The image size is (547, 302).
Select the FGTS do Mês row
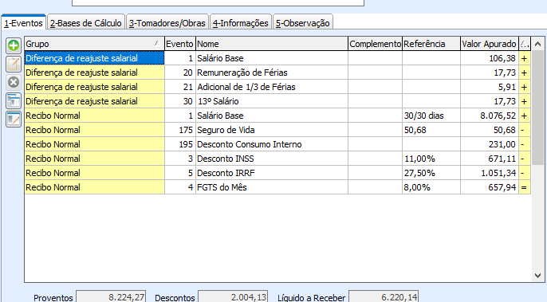point(277,187)
